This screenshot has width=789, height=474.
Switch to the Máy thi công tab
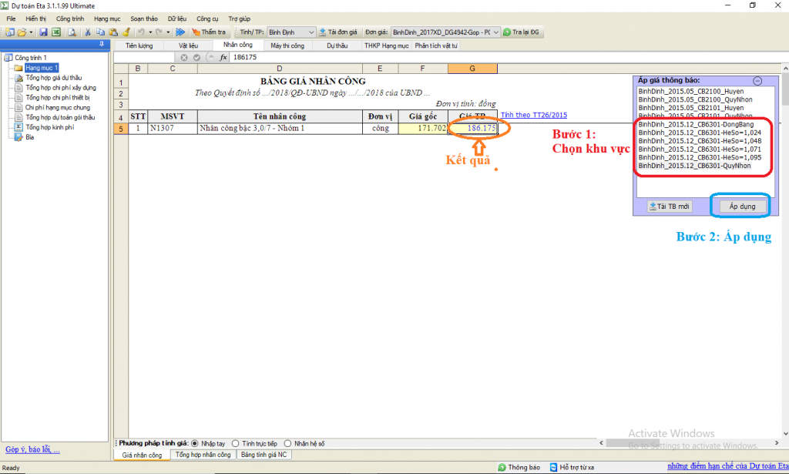[287, 45]
